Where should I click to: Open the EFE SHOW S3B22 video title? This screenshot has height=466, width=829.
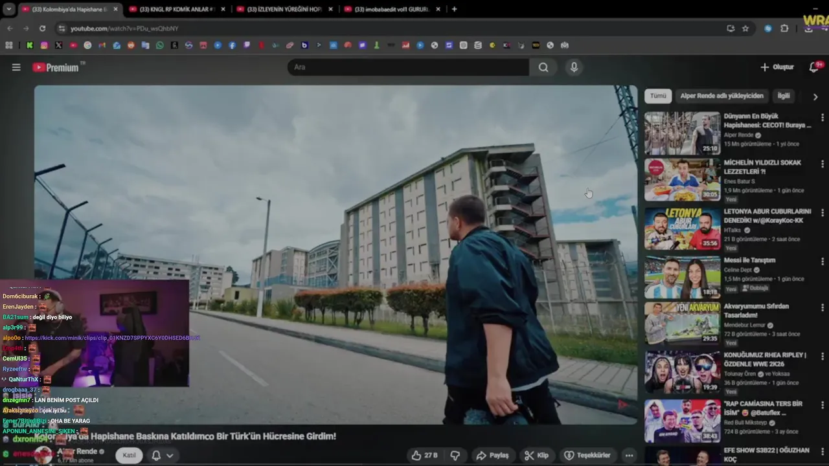pyautogui.click(x=766, y=454)
